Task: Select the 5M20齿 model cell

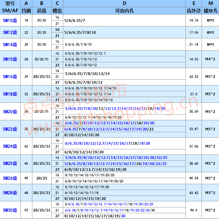Action: click(x=10, y=112)
